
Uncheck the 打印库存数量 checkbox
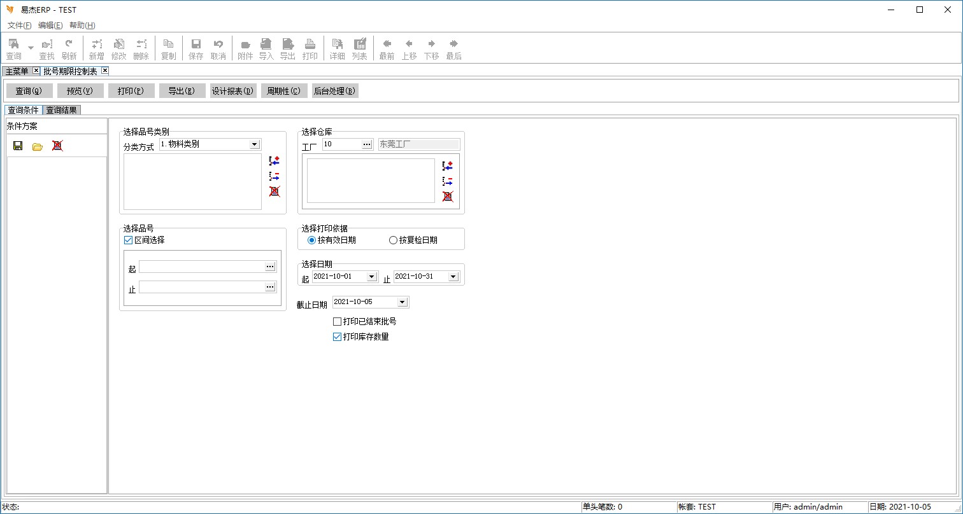[x=338, y=337]
